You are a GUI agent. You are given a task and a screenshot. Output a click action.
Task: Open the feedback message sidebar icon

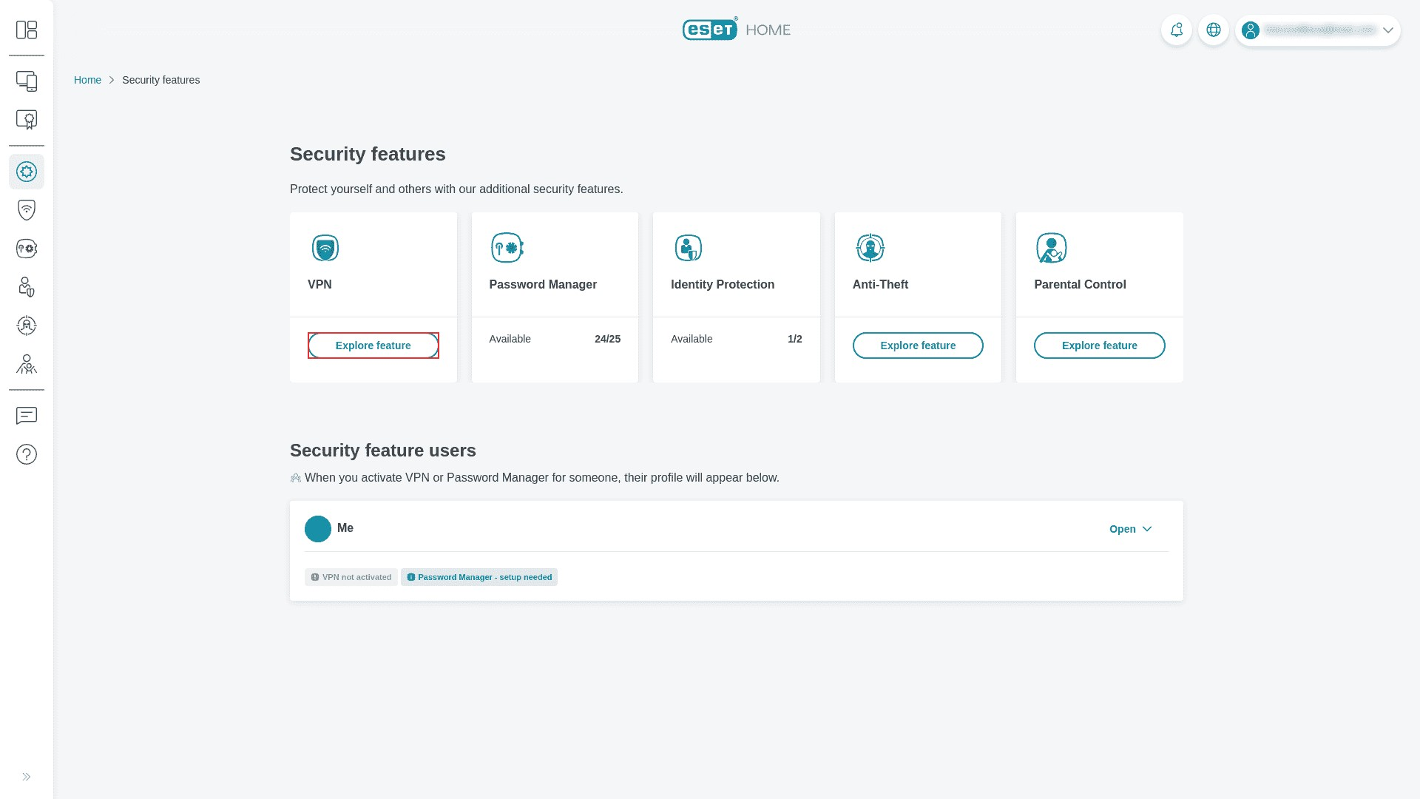(27, 416)
